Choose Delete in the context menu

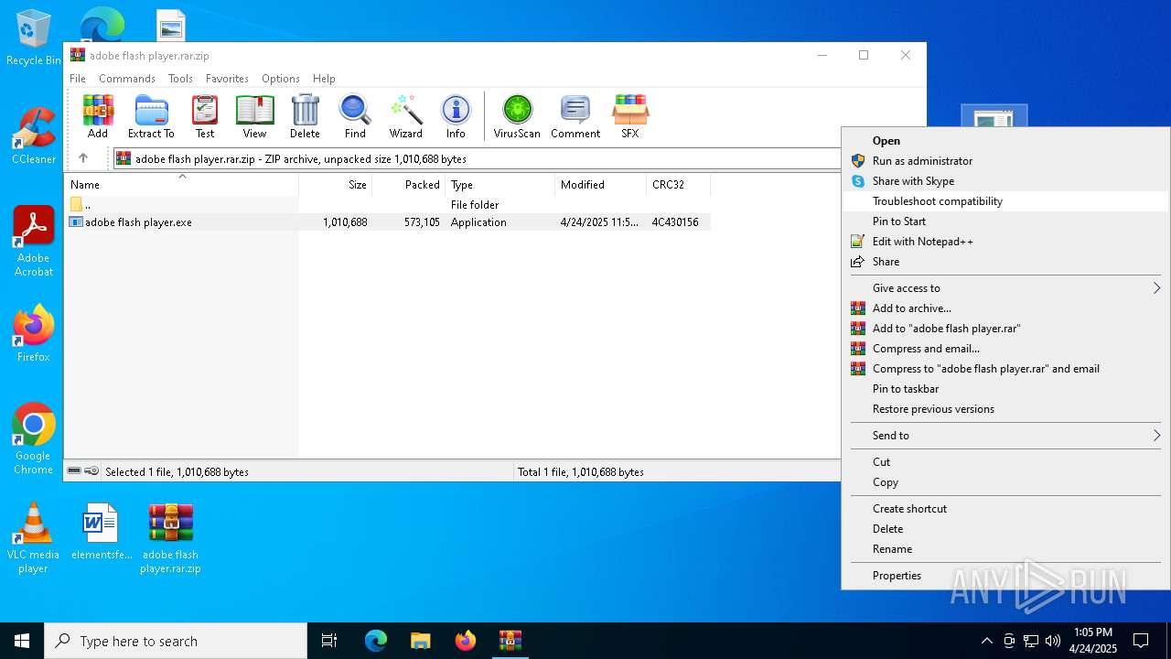pyautogui.click(x=1004, y=528)
